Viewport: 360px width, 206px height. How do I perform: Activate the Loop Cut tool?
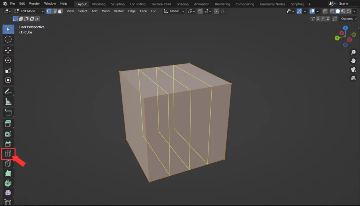click(x=8, y=154)
